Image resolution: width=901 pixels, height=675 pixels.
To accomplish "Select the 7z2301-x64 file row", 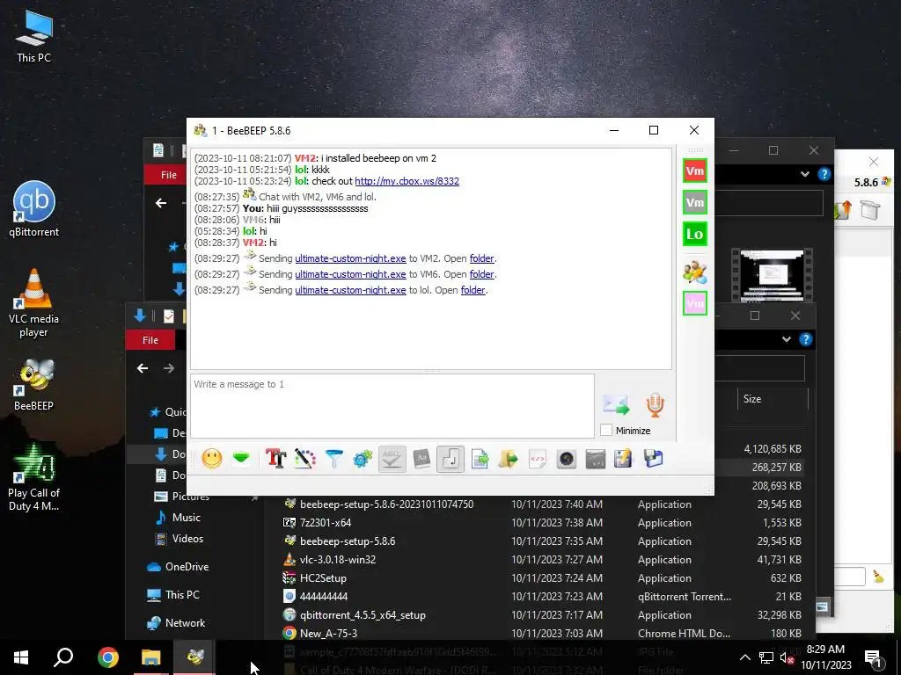I will (542, 522).
